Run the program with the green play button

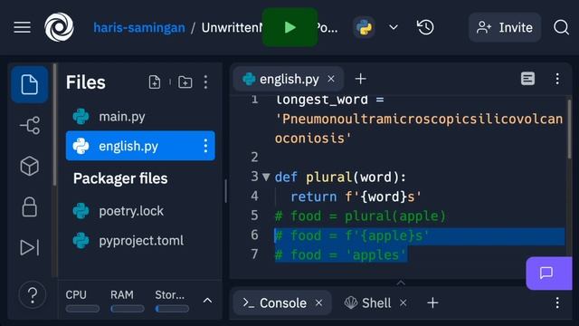(x=289, y=27)
